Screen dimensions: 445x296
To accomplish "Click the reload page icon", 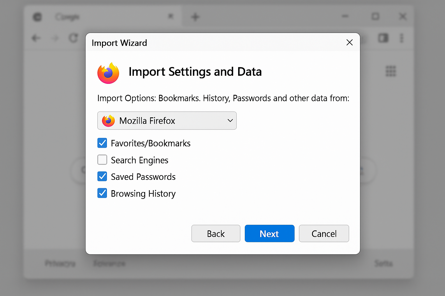I will point(73,38).
